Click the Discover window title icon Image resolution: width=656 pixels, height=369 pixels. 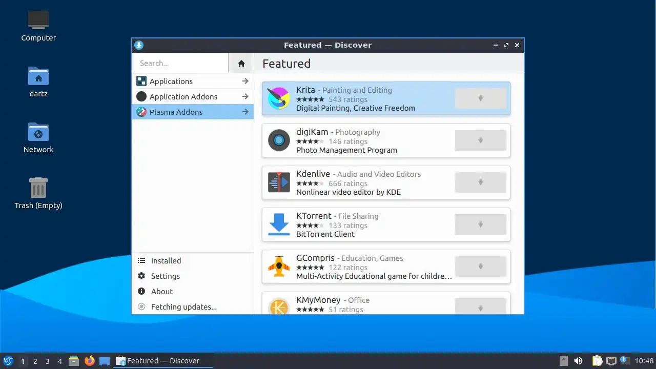138,45
